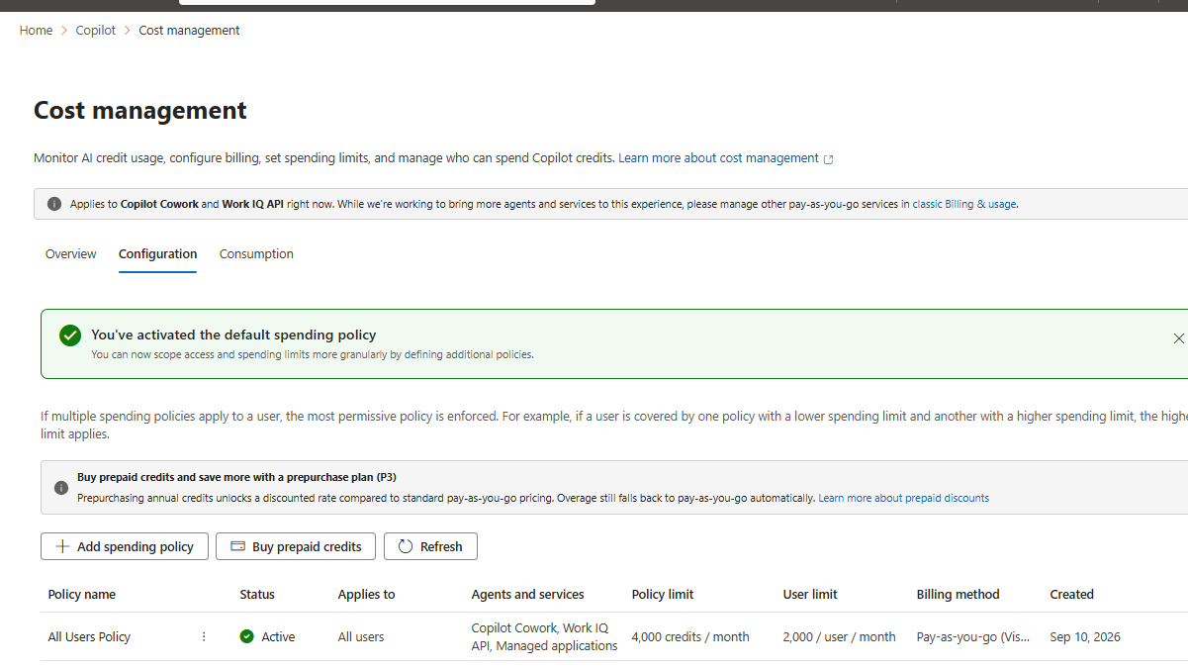Click the Cost management page heading
The image size is (1188, 669).
[x=140, y=110]
